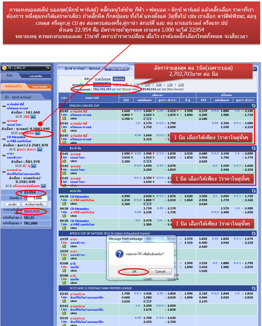Show +5 more markets for Motherwell match
Screen dimensions: 262x326
click(x=147, y=301)
